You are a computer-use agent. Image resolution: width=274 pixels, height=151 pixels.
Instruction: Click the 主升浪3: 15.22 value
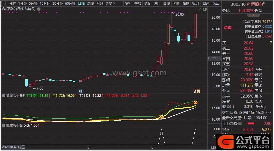[x=91, y=96]
